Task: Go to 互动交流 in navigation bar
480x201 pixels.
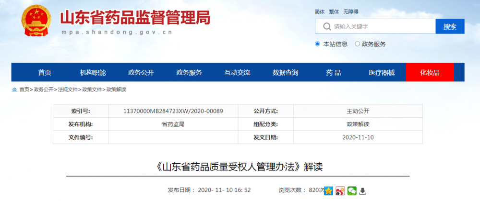Action: [237, 73]
